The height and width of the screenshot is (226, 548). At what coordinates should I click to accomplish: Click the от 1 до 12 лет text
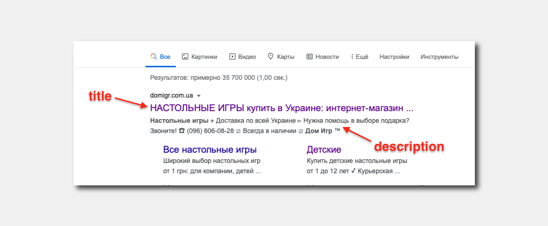click(x=328, y=171)
